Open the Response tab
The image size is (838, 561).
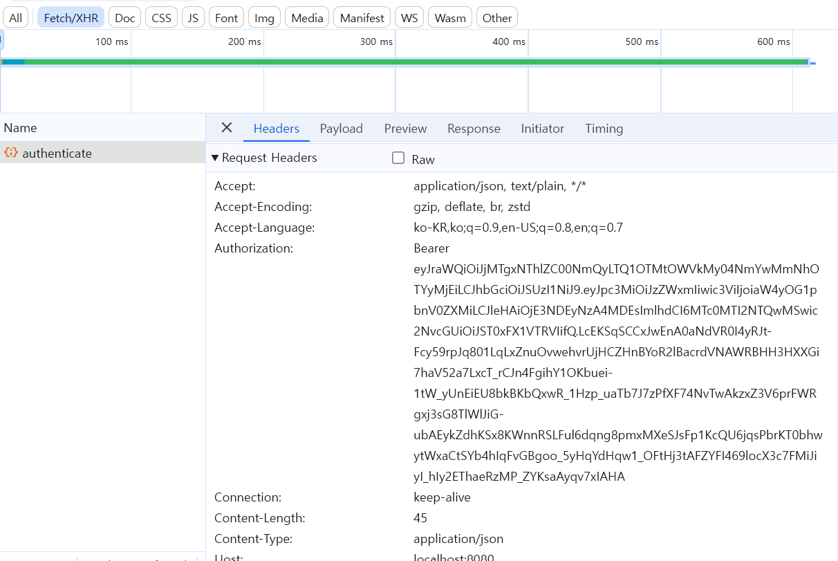pos(474,129)
